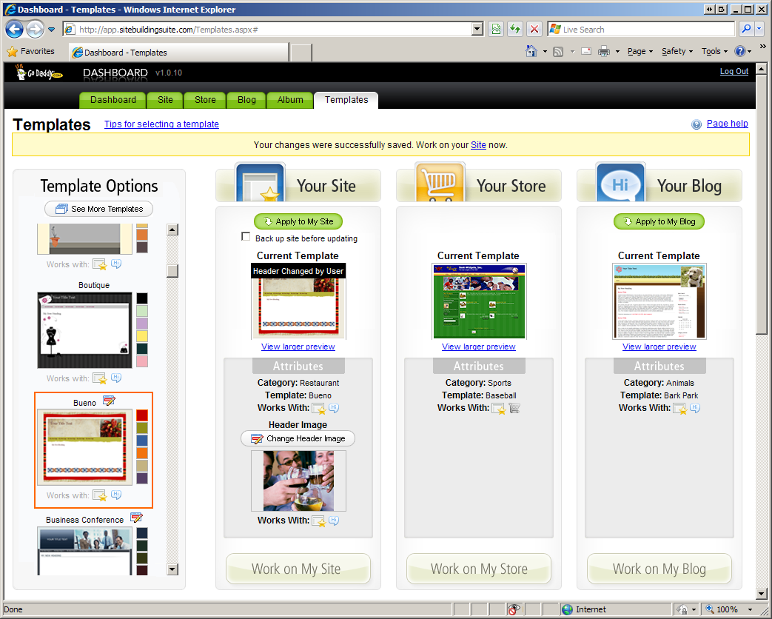772x619 pixels.
Task: Open the Safety menu dropdown
Action: (677, 51)
